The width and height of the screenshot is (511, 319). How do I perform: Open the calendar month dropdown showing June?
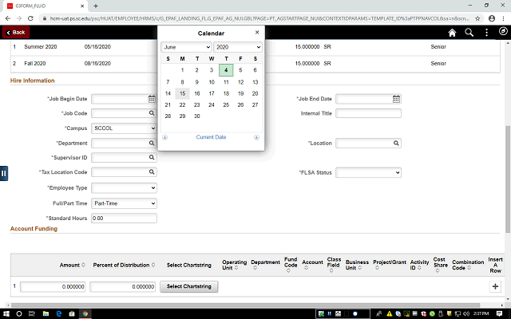tap(186, 47)
